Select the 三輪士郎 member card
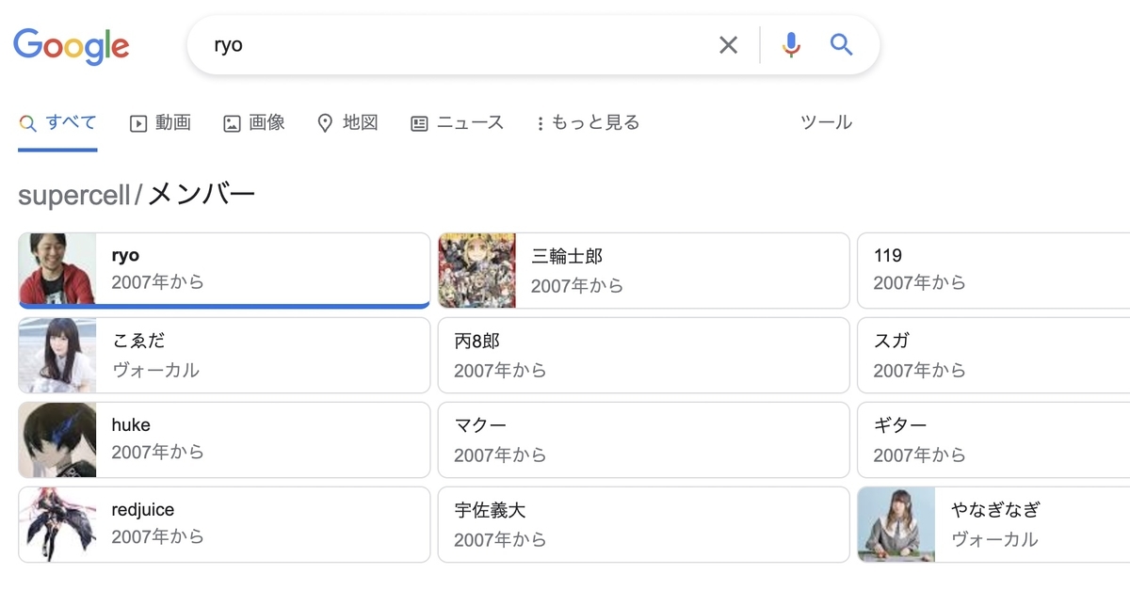 (x=643, y=270)
